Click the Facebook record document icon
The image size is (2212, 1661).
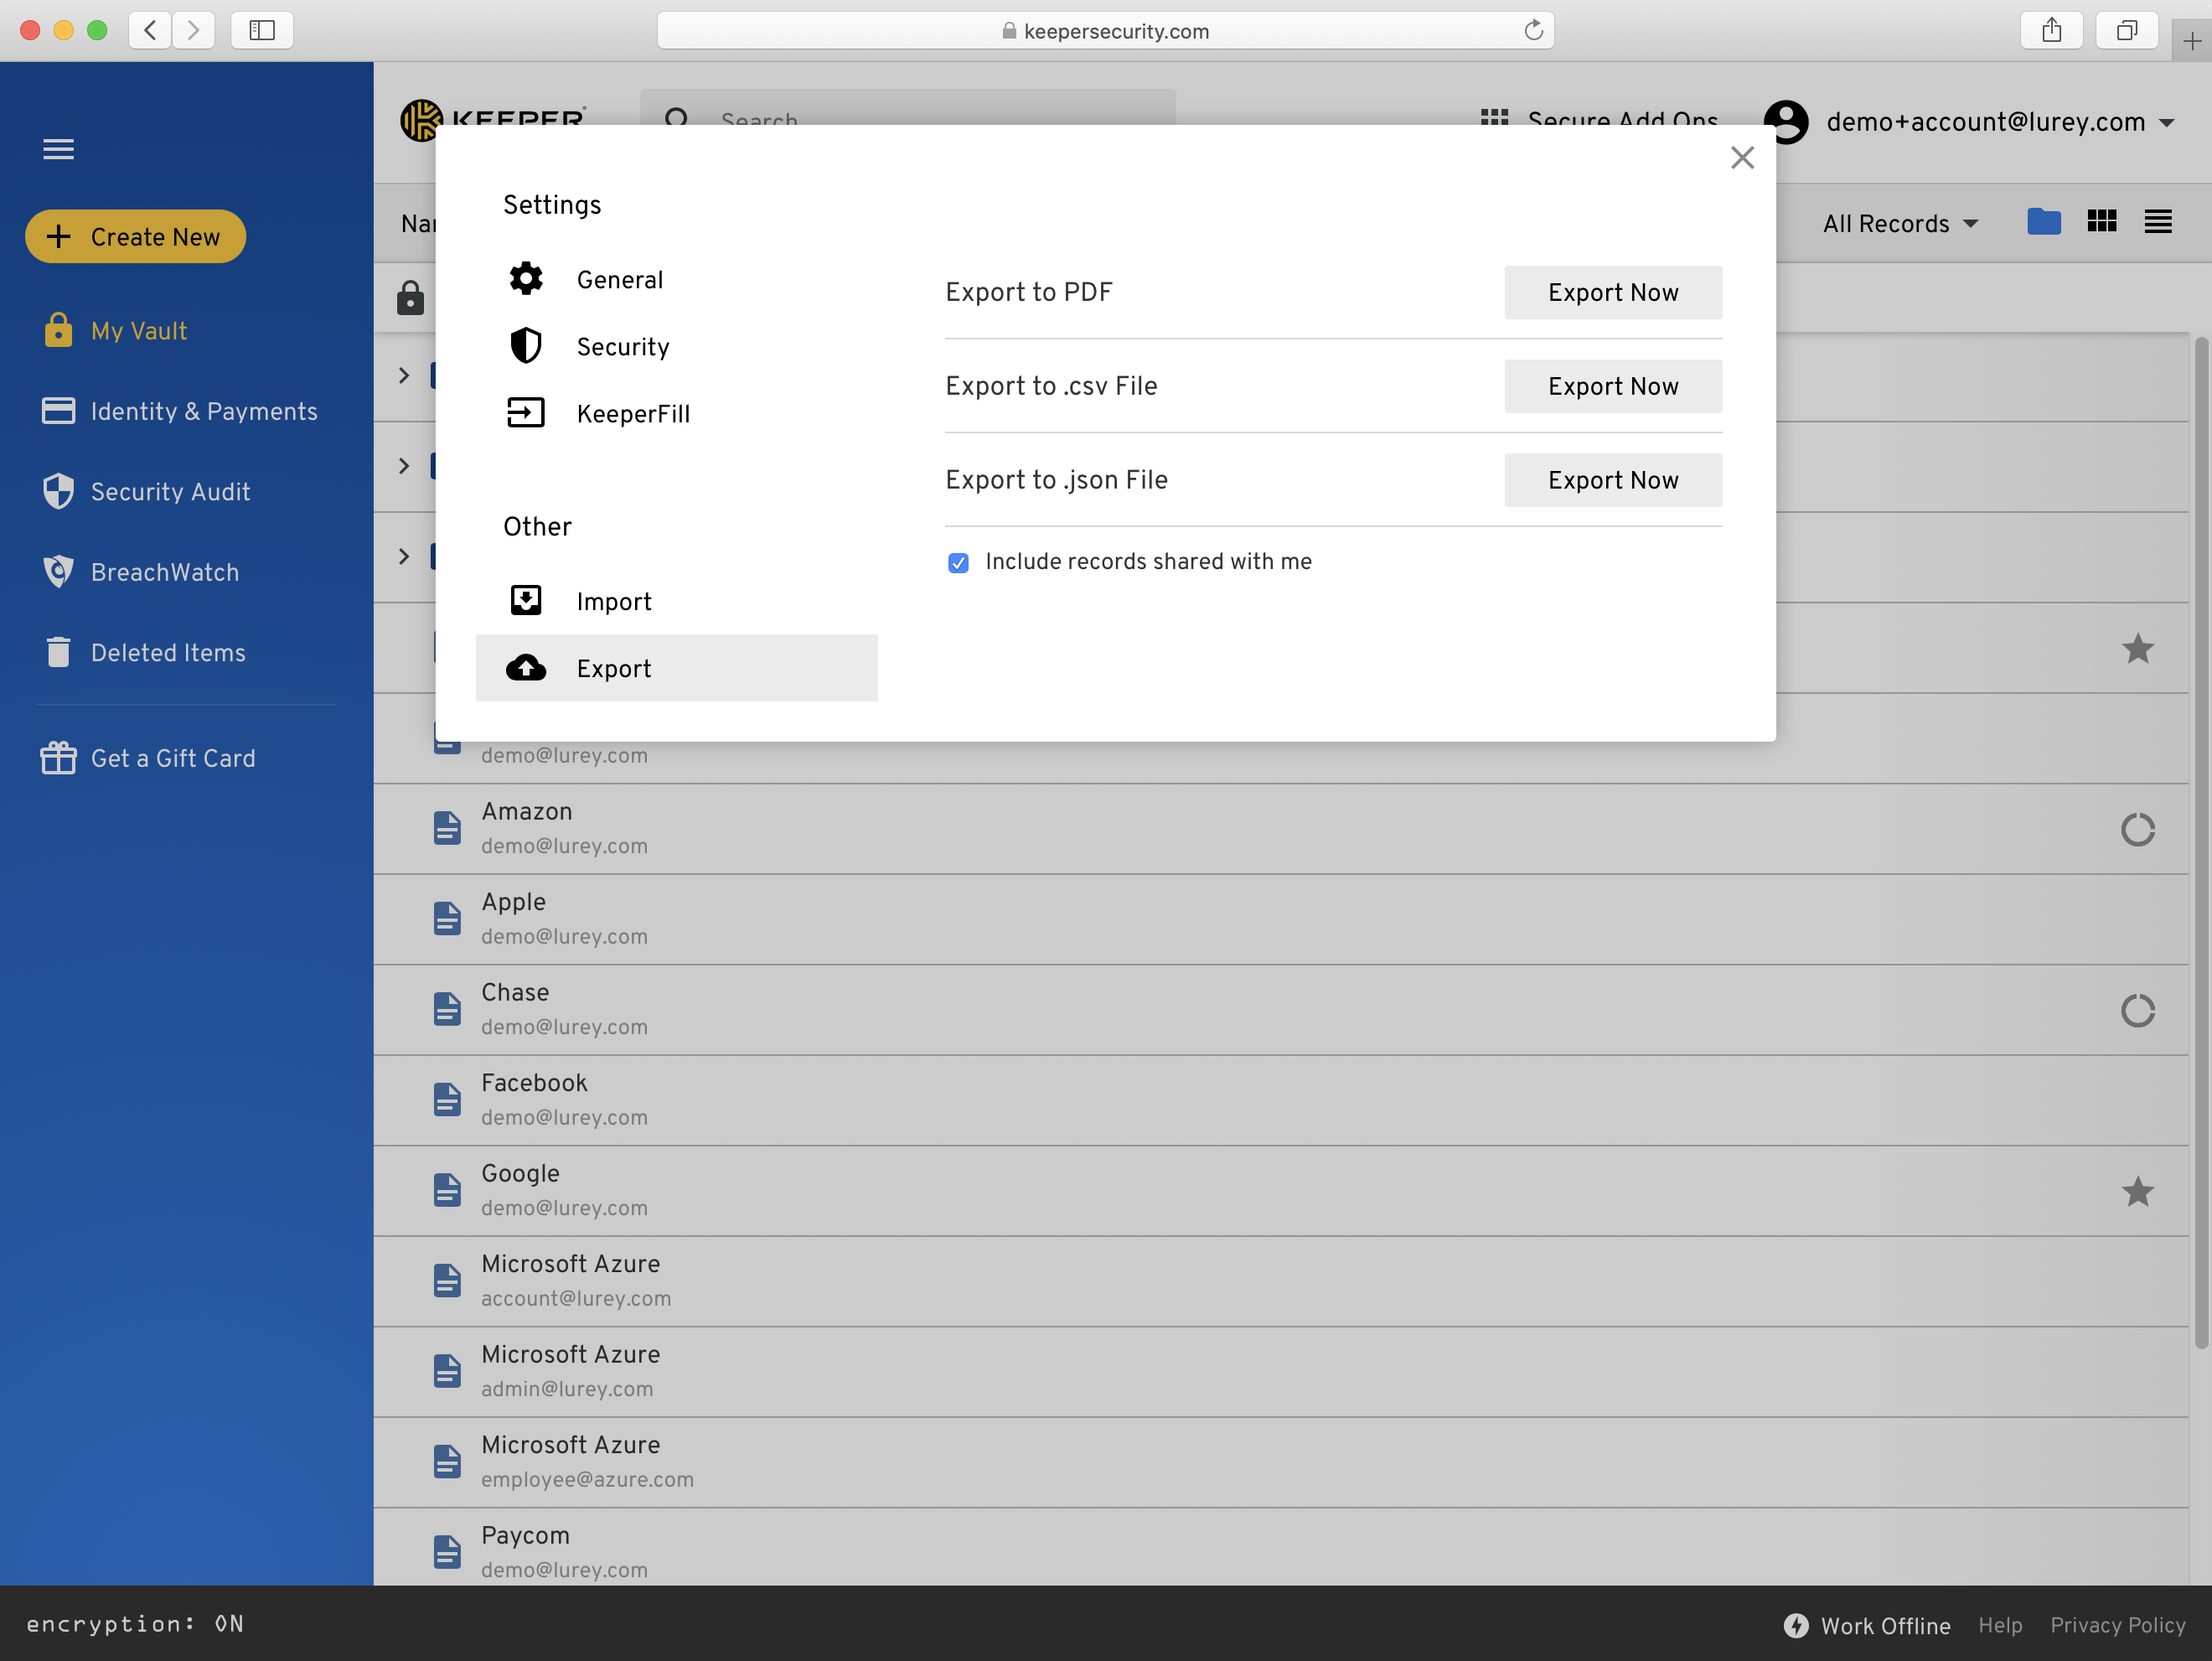click(447, 1099)
